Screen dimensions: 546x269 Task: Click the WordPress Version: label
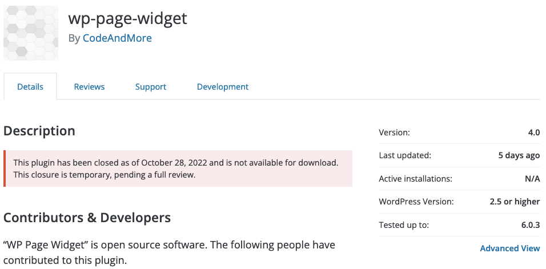point(416,202)
